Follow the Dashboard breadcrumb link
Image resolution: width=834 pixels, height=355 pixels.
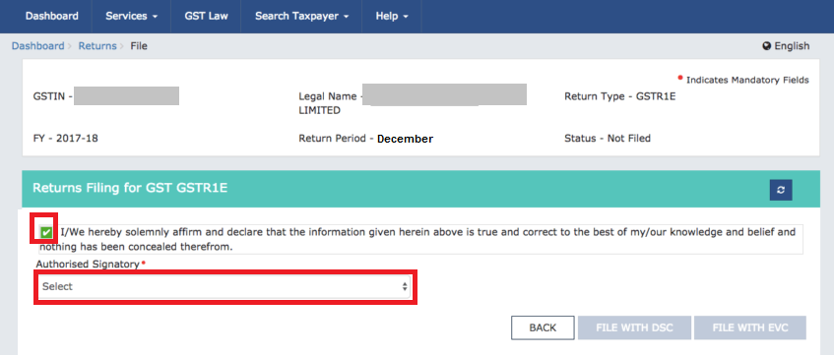coord(37,46)
